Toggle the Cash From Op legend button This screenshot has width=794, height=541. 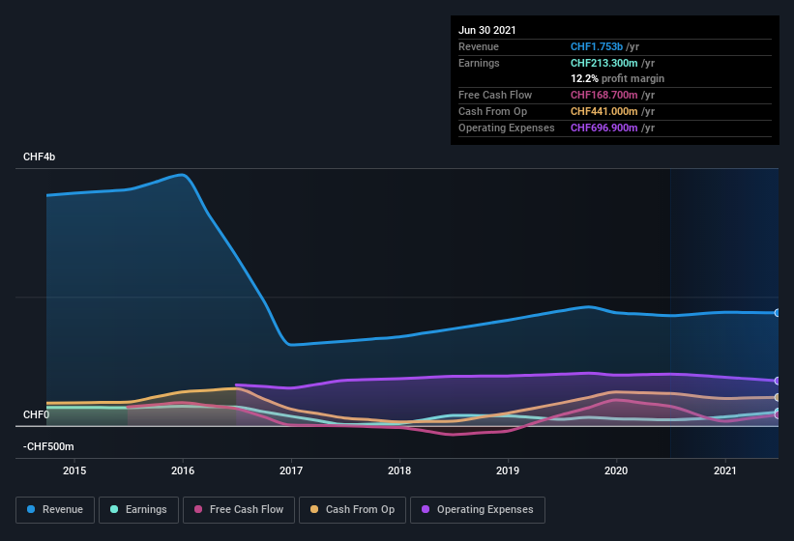tap(352, 510)
